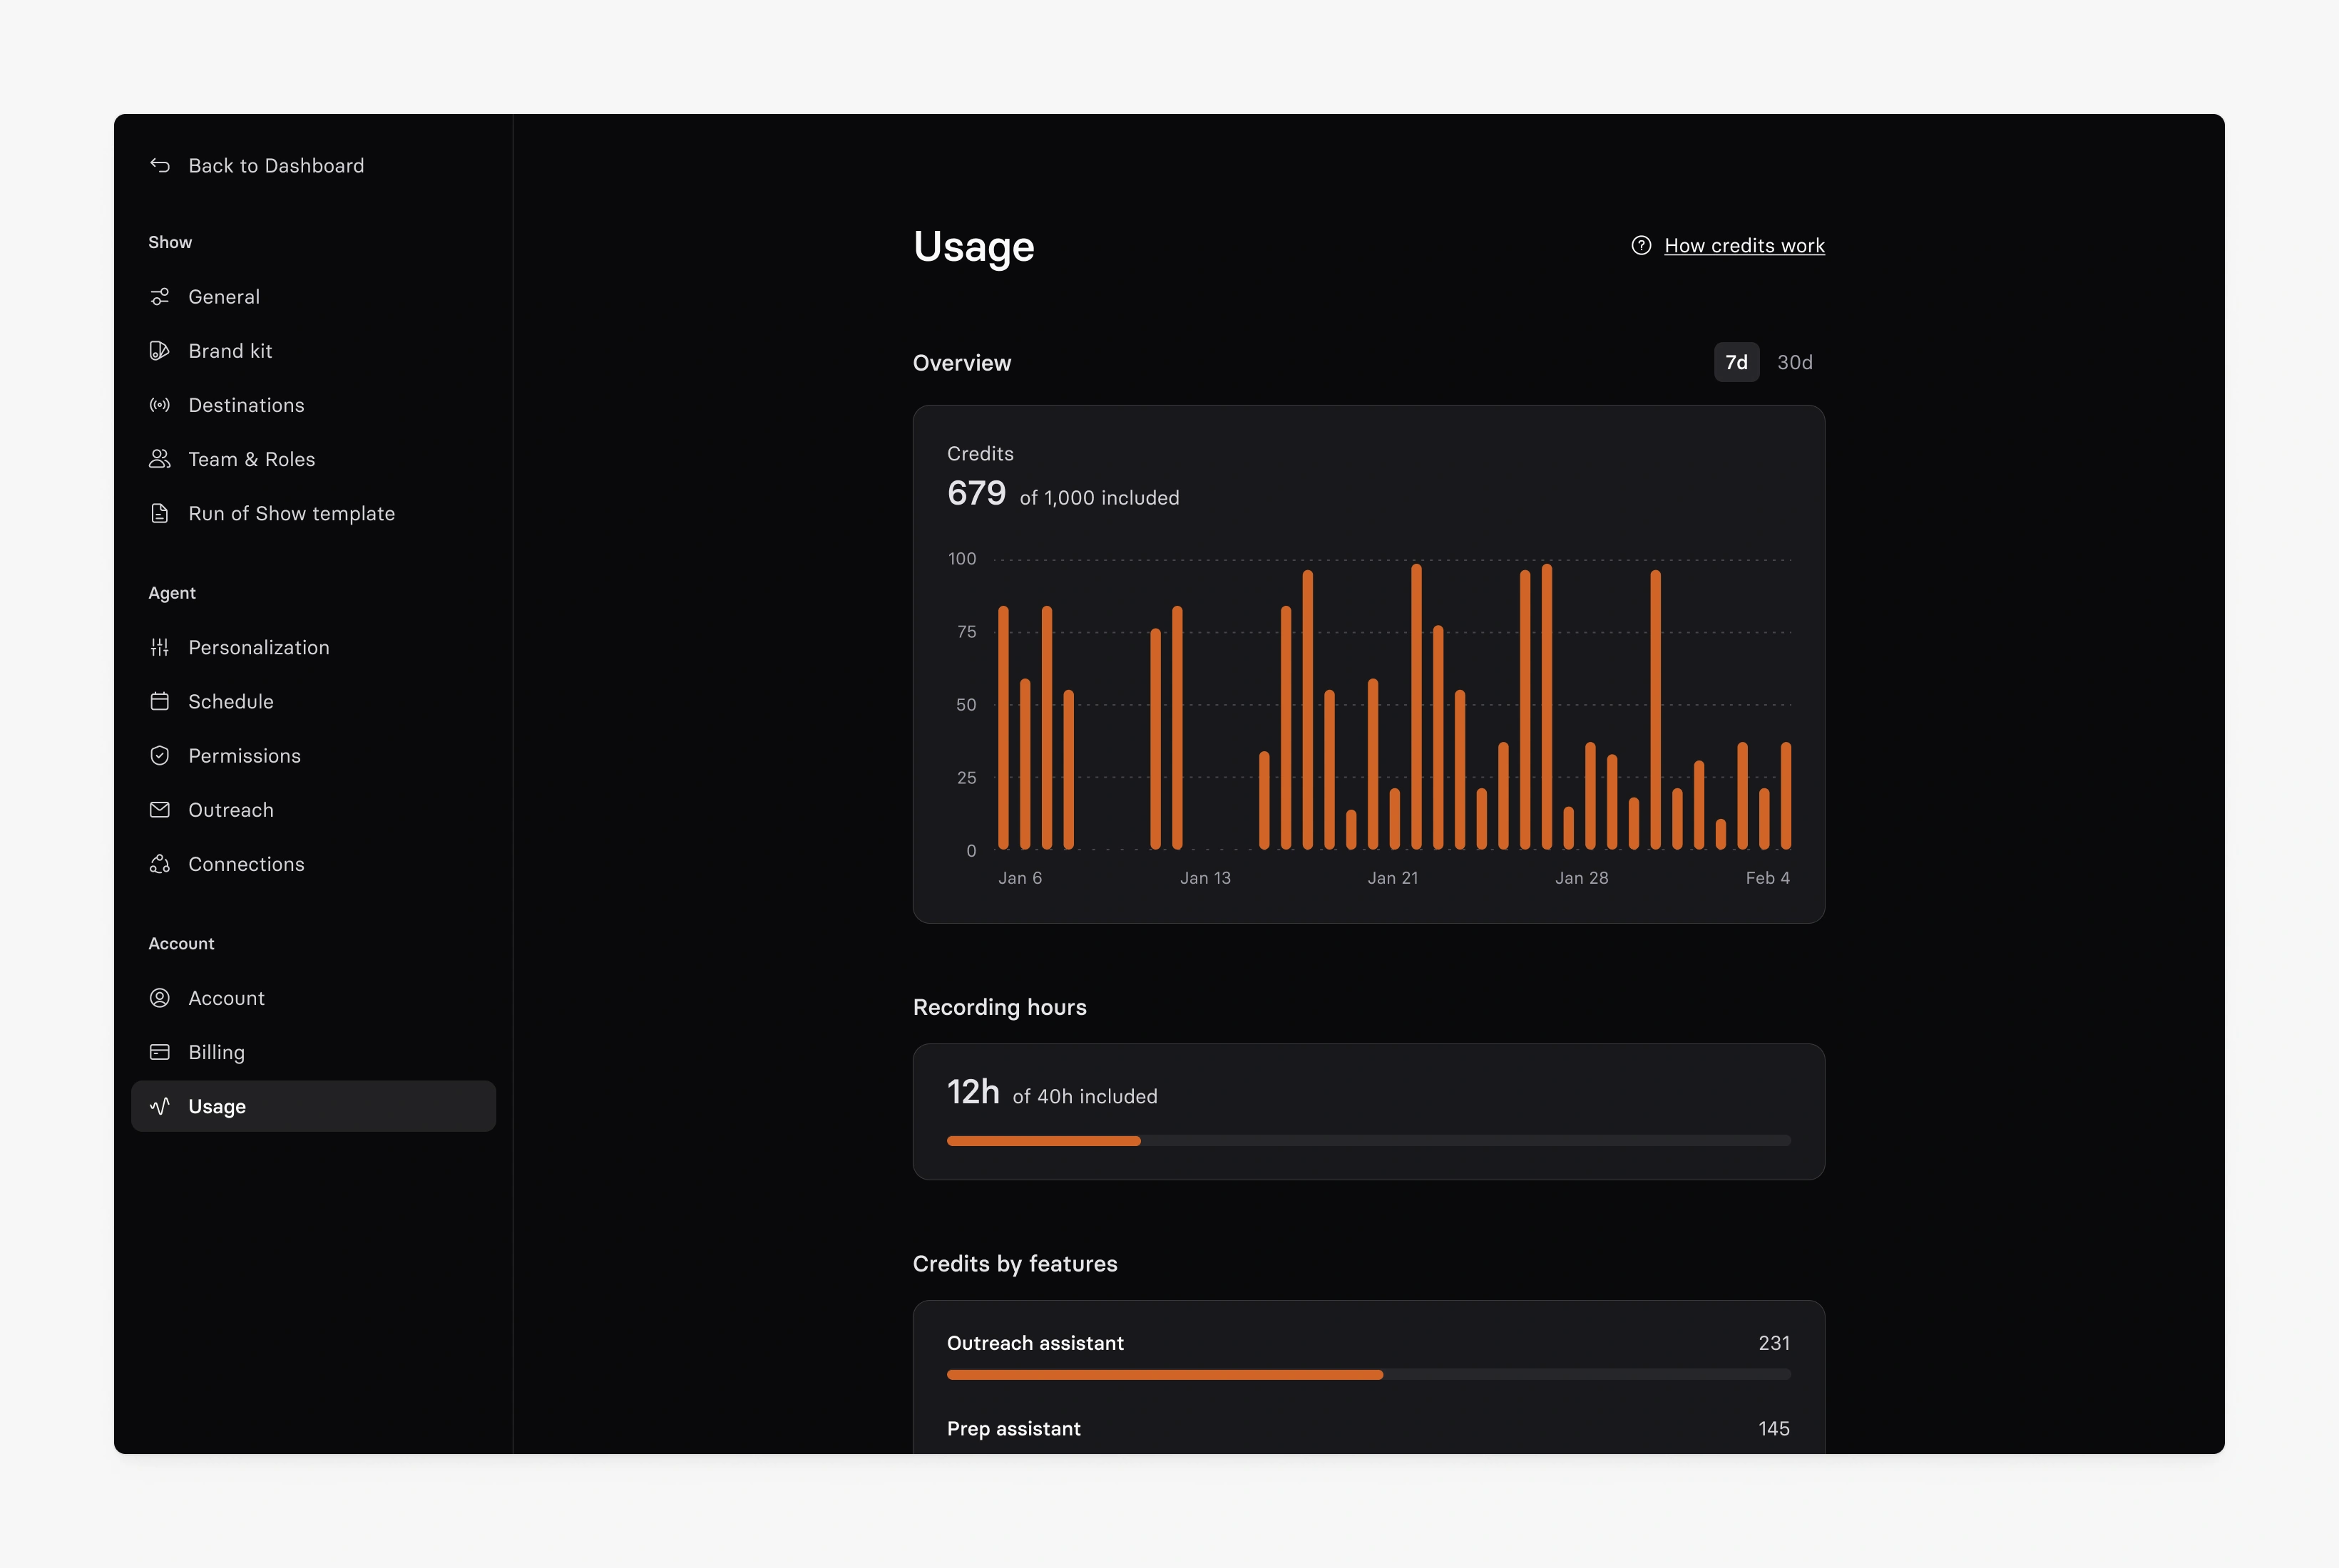Open the How credits work link
This screenshot has width=2339, height=1568.
(1744, 245)
